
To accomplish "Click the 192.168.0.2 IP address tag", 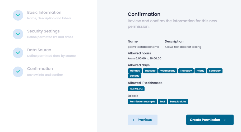I will 136,89.
